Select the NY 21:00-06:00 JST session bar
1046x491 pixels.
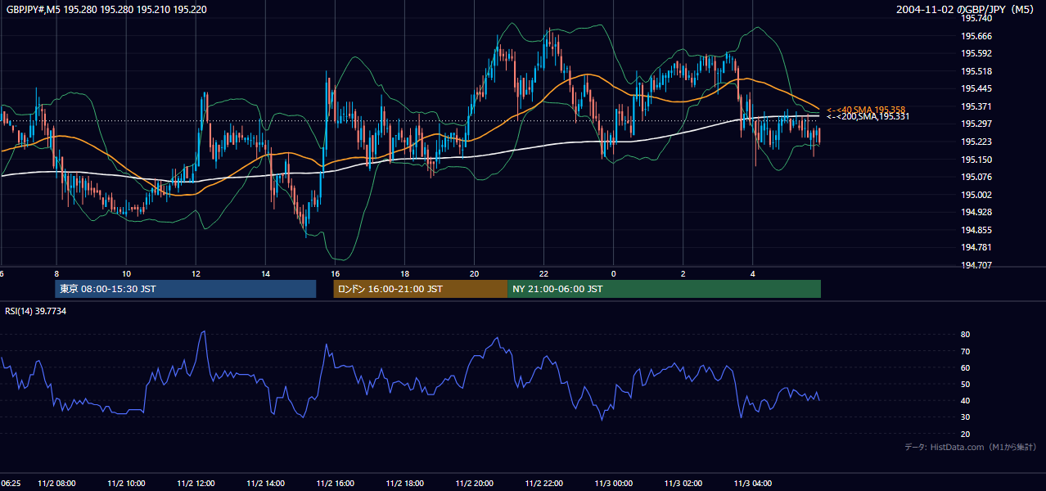(664, 289)
